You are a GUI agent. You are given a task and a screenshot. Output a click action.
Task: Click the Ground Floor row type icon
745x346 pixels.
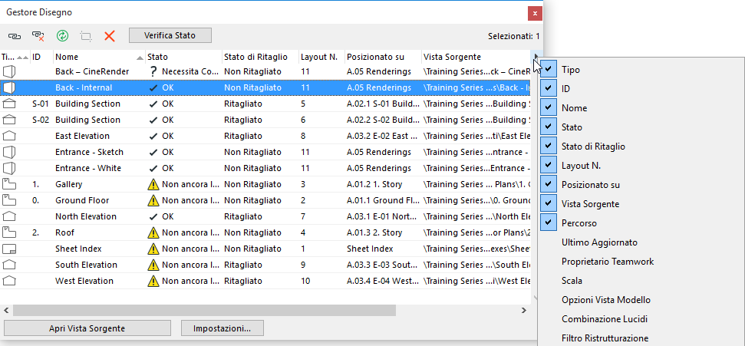9,200
